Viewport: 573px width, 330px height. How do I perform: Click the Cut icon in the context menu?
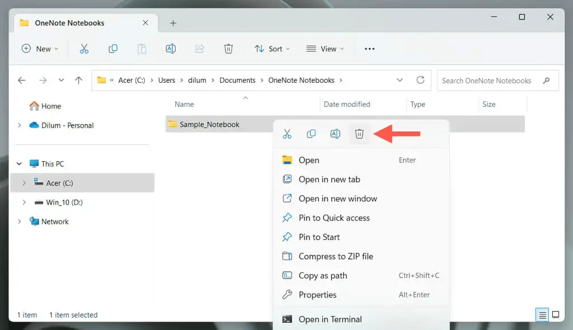pyautogui.click(x=287, y=134)
